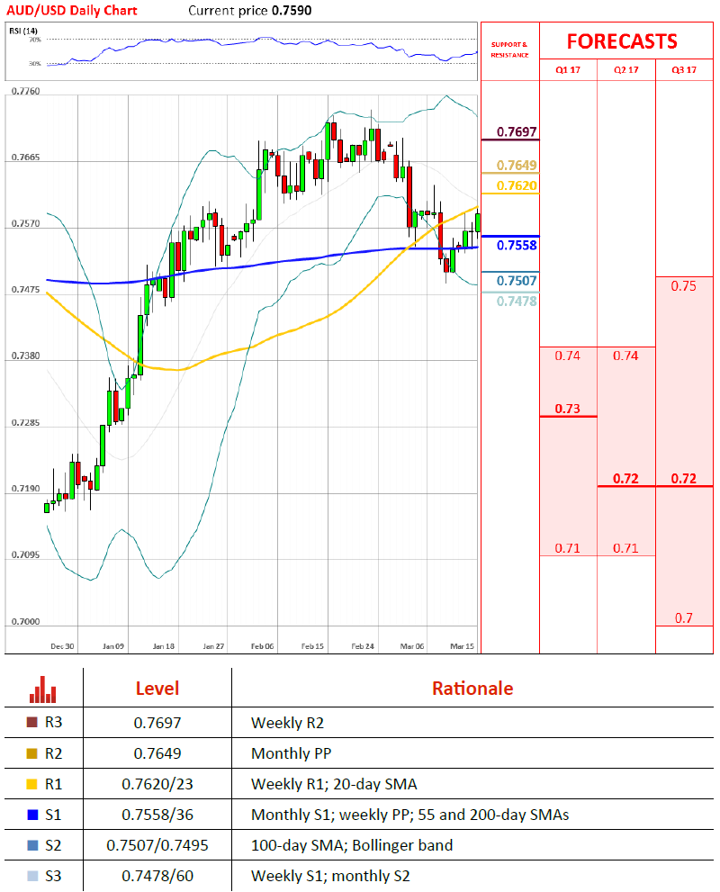Image resolution: width=720 pixels, height=892 pixels.
Task: Select the R1 yellow color swatch
Action: [x=32, y=784]
